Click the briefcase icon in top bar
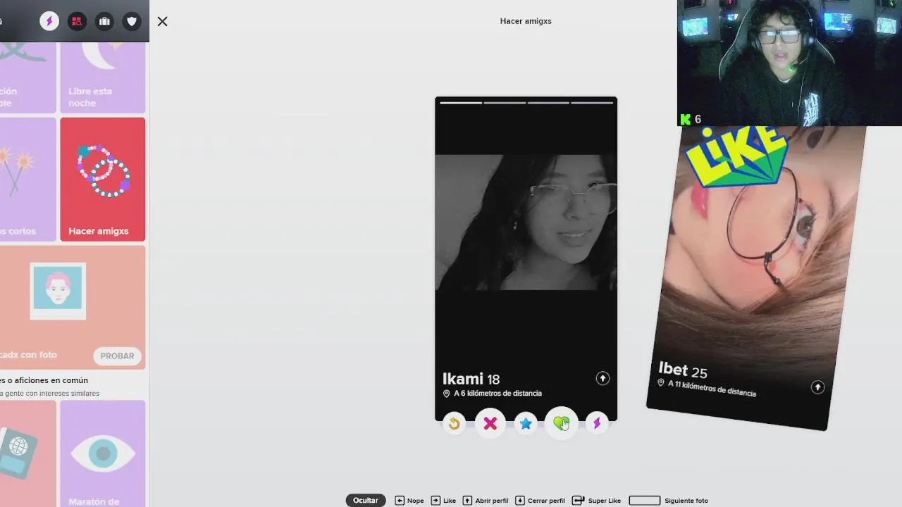This screenshot has height=507, width=902. click(x=104, y=21)
